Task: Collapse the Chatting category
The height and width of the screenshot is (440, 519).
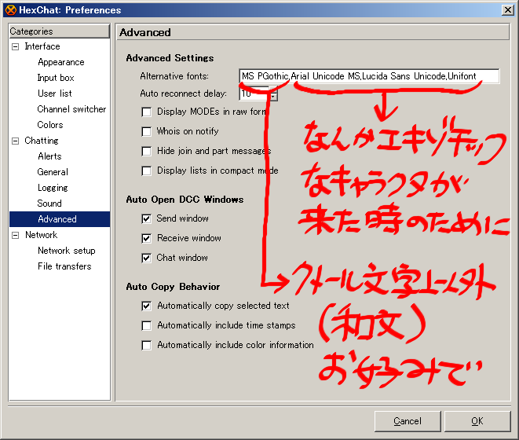Action: click(x=15, y=141)
